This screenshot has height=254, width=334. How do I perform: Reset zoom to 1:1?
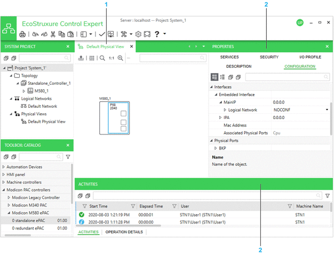click(112, 58)
